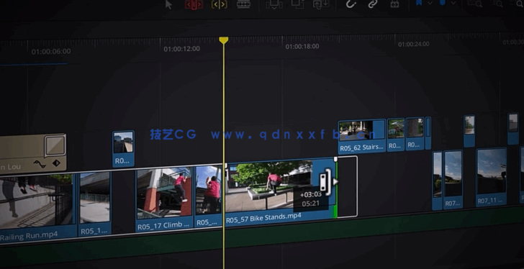Image resolution: width=524 pixels, height=269 pixels.
Task: Toggle the chain Linked Selection icon
Action: (372, 4)
